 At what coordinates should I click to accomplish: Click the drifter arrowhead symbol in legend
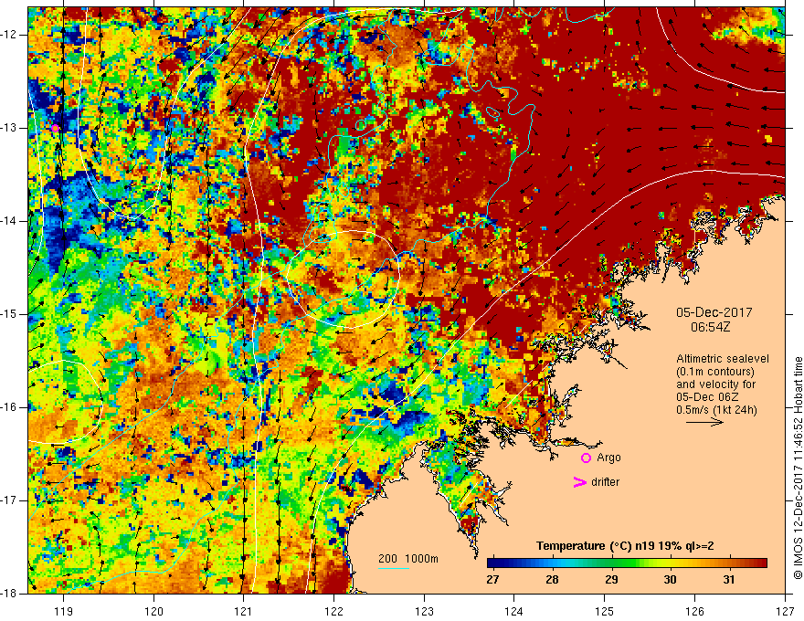[x=579, y=482]
